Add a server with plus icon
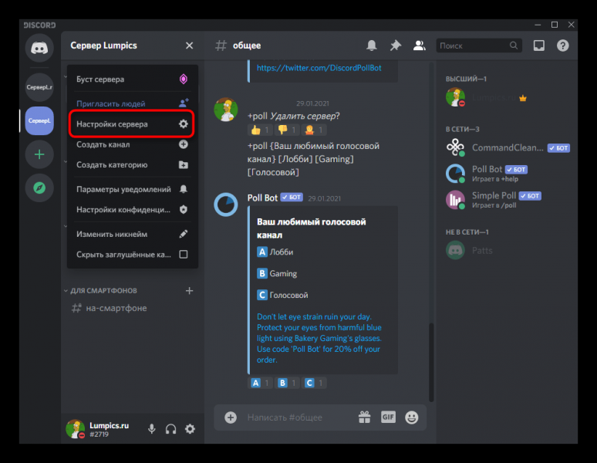The width and height of the screenshot is (597, 463). [39, 154]
